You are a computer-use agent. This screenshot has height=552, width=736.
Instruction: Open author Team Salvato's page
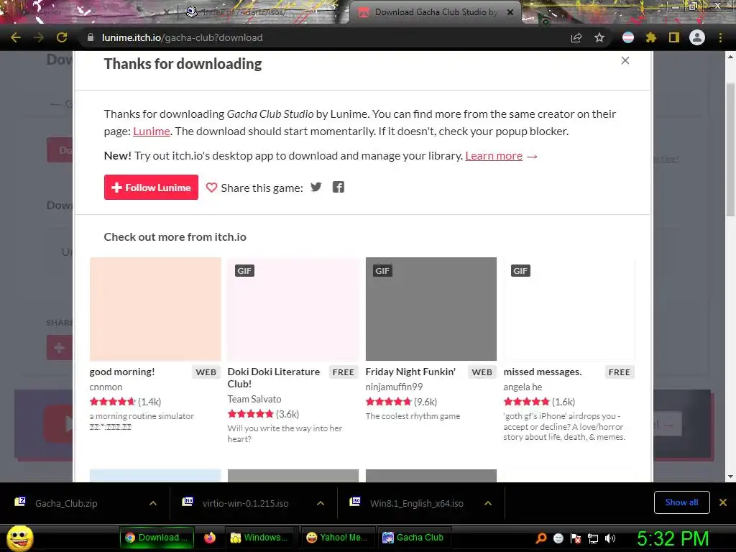tap(254, 399)
